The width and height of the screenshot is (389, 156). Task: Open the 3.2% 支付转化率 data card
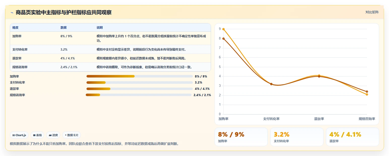[297, 137]
